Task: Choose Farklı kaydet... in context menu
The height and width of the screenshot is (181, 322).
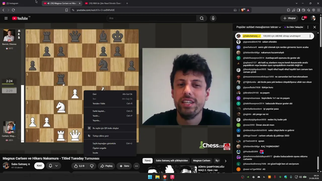Action: point(110,111)
